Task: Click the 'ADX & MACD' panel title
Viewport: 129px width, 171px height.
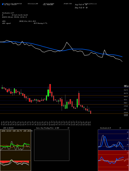Action: pos(8,128)
